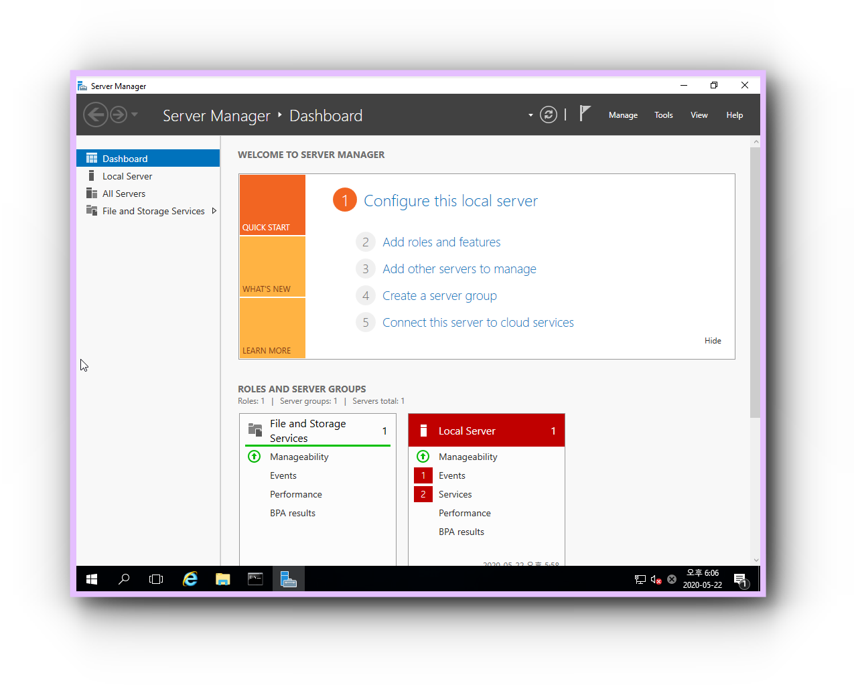The image size is (854, 685).
Task: Click the green Manageability status icon in Local Server tile
Action: [423, 457]
